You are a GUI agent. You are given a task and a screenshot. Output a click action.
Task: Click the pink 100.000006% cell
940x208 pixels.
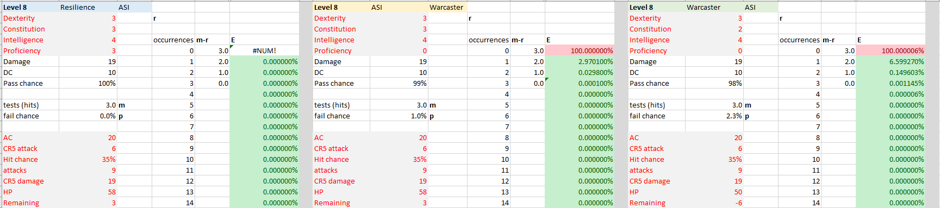[x=891, y=51]
